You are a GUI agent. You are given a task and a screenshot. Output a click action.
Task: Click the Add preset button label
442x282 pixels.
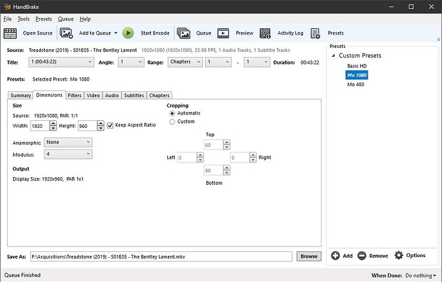point(348,256)
